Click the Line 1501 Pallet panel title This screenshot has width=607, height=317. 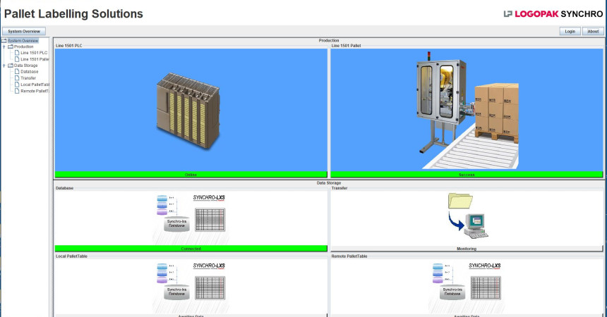346,46
